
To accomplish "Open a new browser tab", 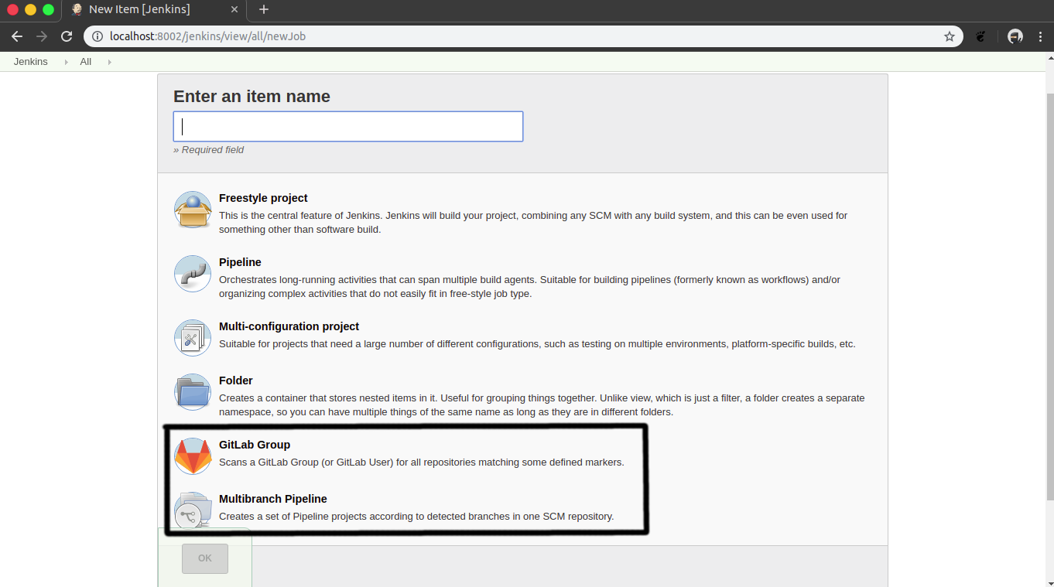I will tap(264, 9).
